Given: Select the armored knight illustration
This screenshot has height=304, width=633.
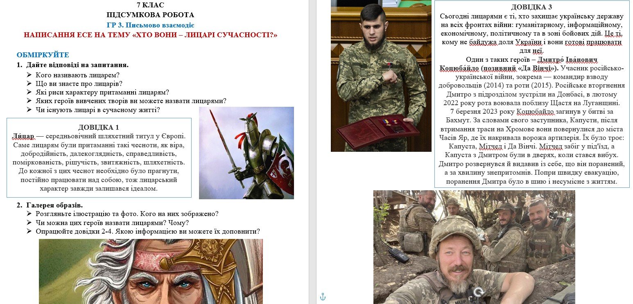Looking at the screenshot, I should tap(246, 153).
